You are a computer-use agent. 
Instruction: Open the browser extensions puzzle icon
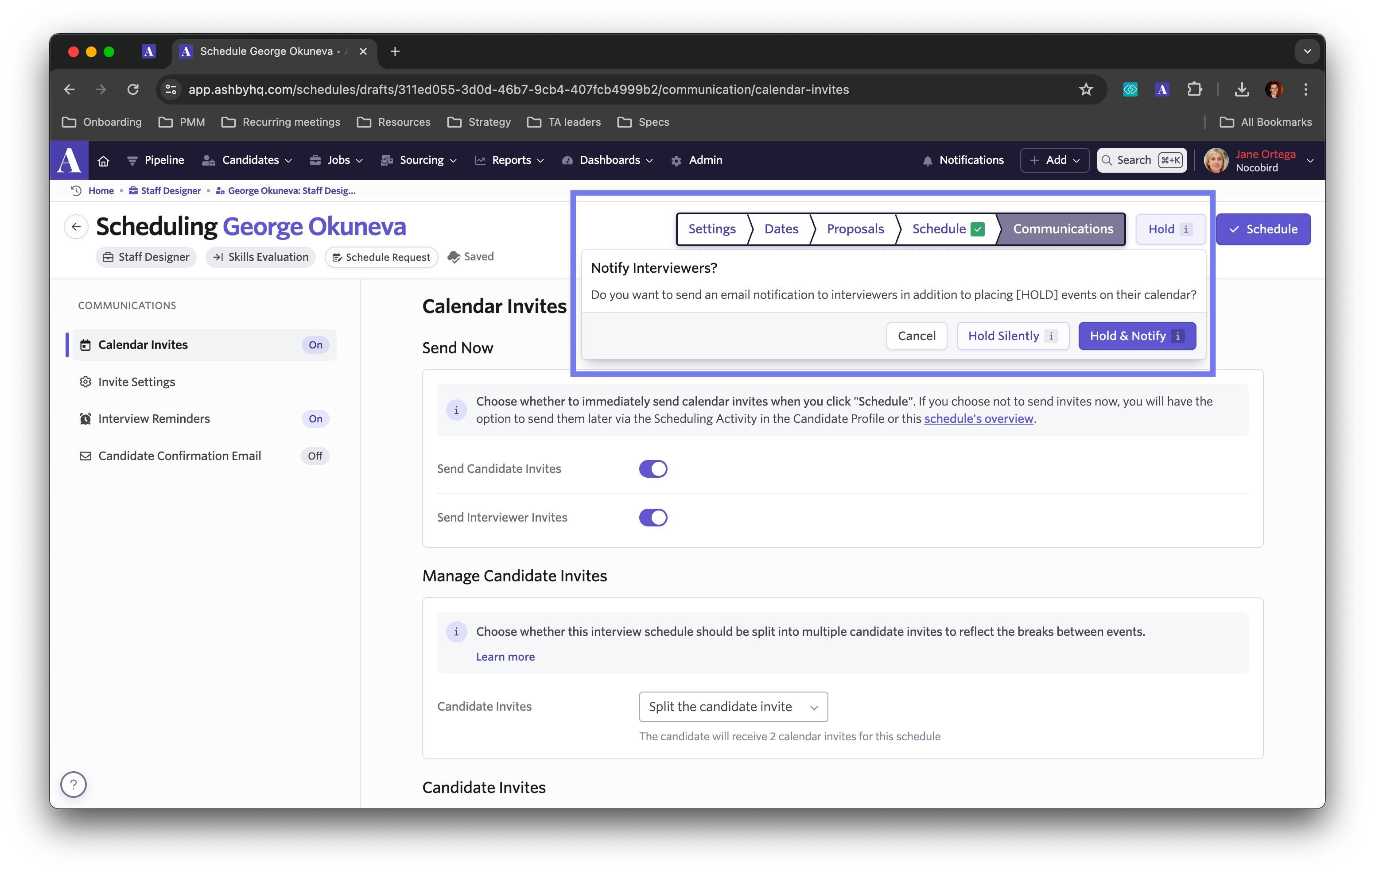(1195, 89)
